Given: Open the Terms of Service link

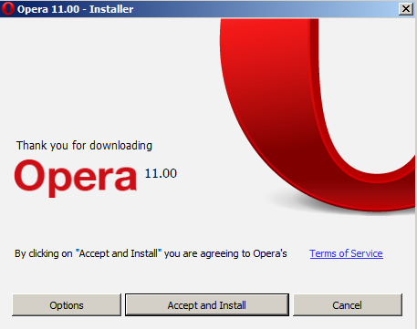Looking at the screenshot, I should coord(346,253).
